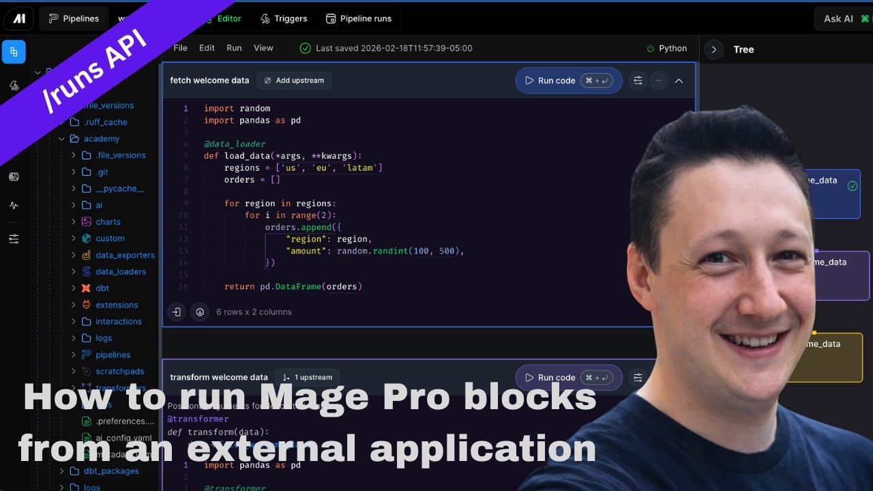Click the data_loaders folder icon
The width and height of the screenshot is (873, 491).
click(x=87, y=271)
